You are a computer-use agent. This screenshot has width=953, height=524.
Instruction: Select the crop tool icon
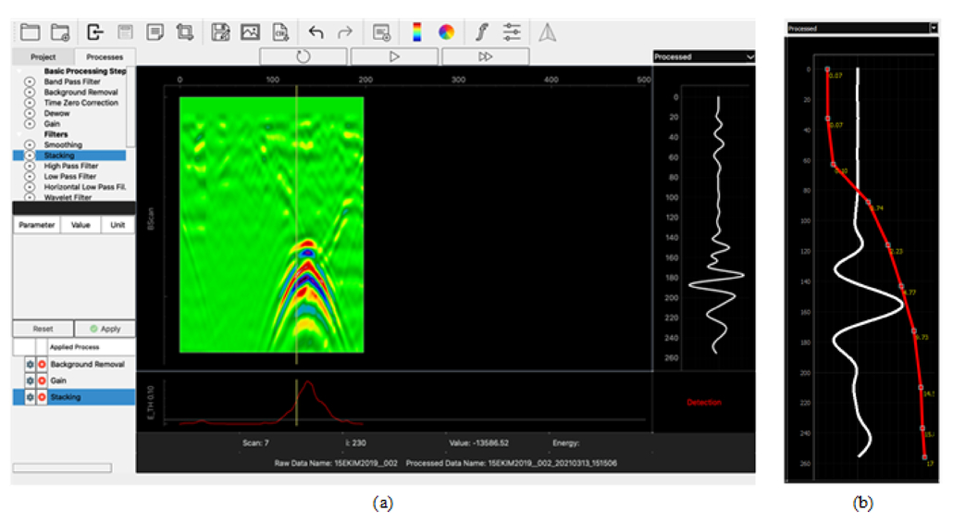pyautogui.click(x=185, y=31)
